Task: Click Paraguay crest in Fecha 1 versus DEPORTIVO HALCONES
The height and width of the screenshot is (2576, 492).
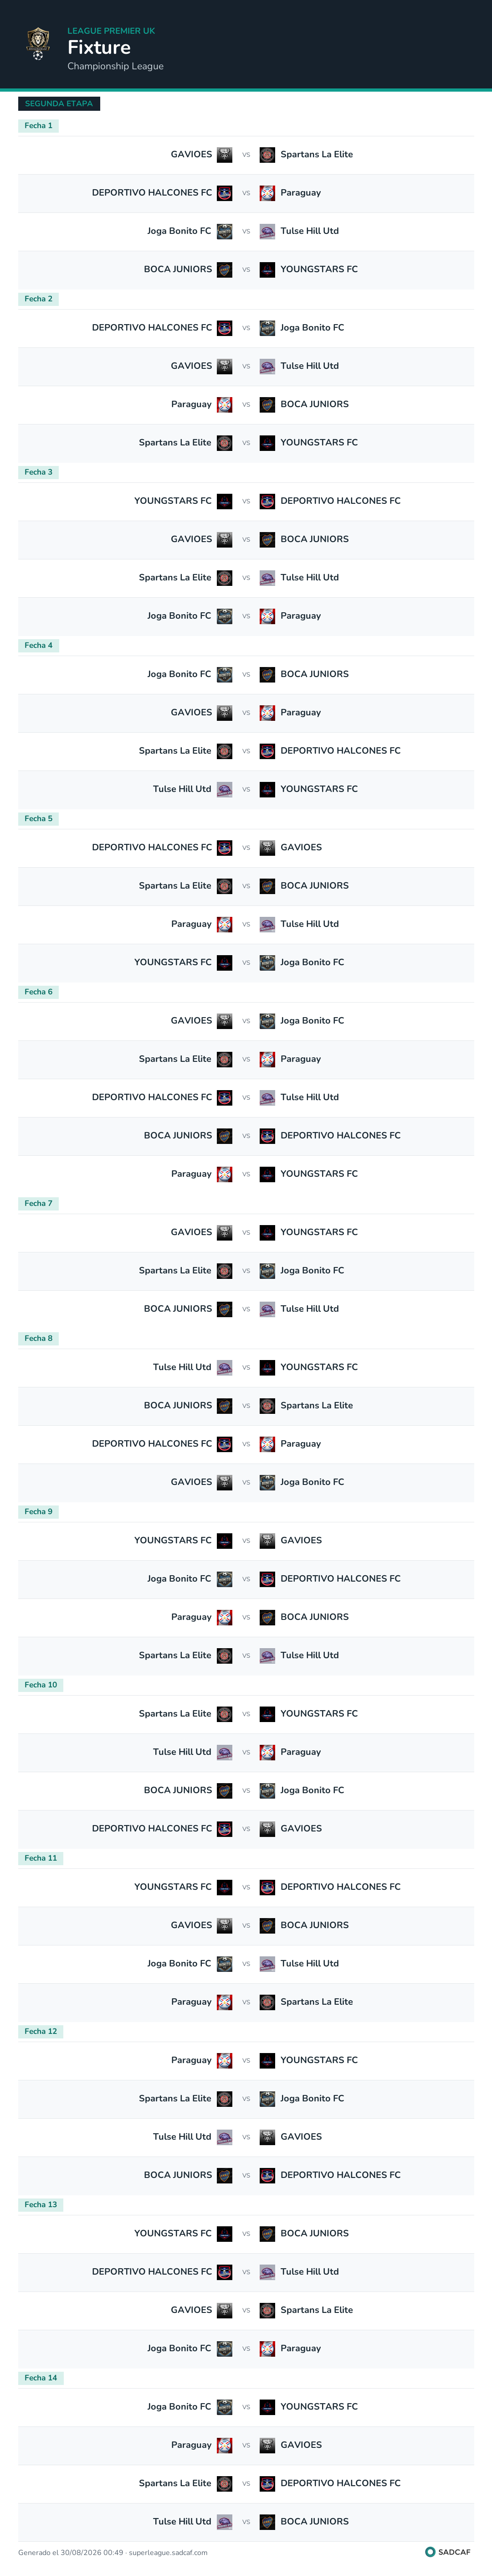Action: (x=267, y=193)
